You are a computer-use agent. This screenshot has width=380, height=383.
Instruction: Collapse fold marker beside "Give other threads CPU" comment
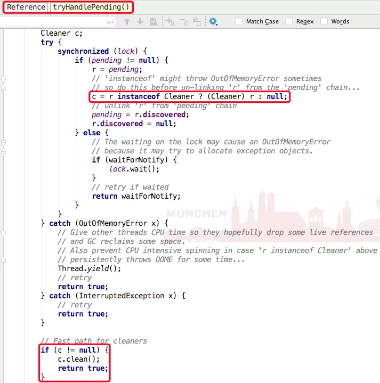[x=3, y=233]
